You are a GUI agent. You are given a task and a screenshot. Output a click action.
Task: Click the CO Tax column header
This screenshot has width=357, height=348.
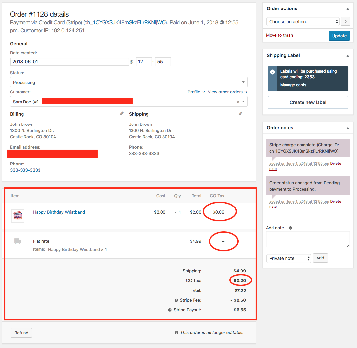click(x=217, y=196)
